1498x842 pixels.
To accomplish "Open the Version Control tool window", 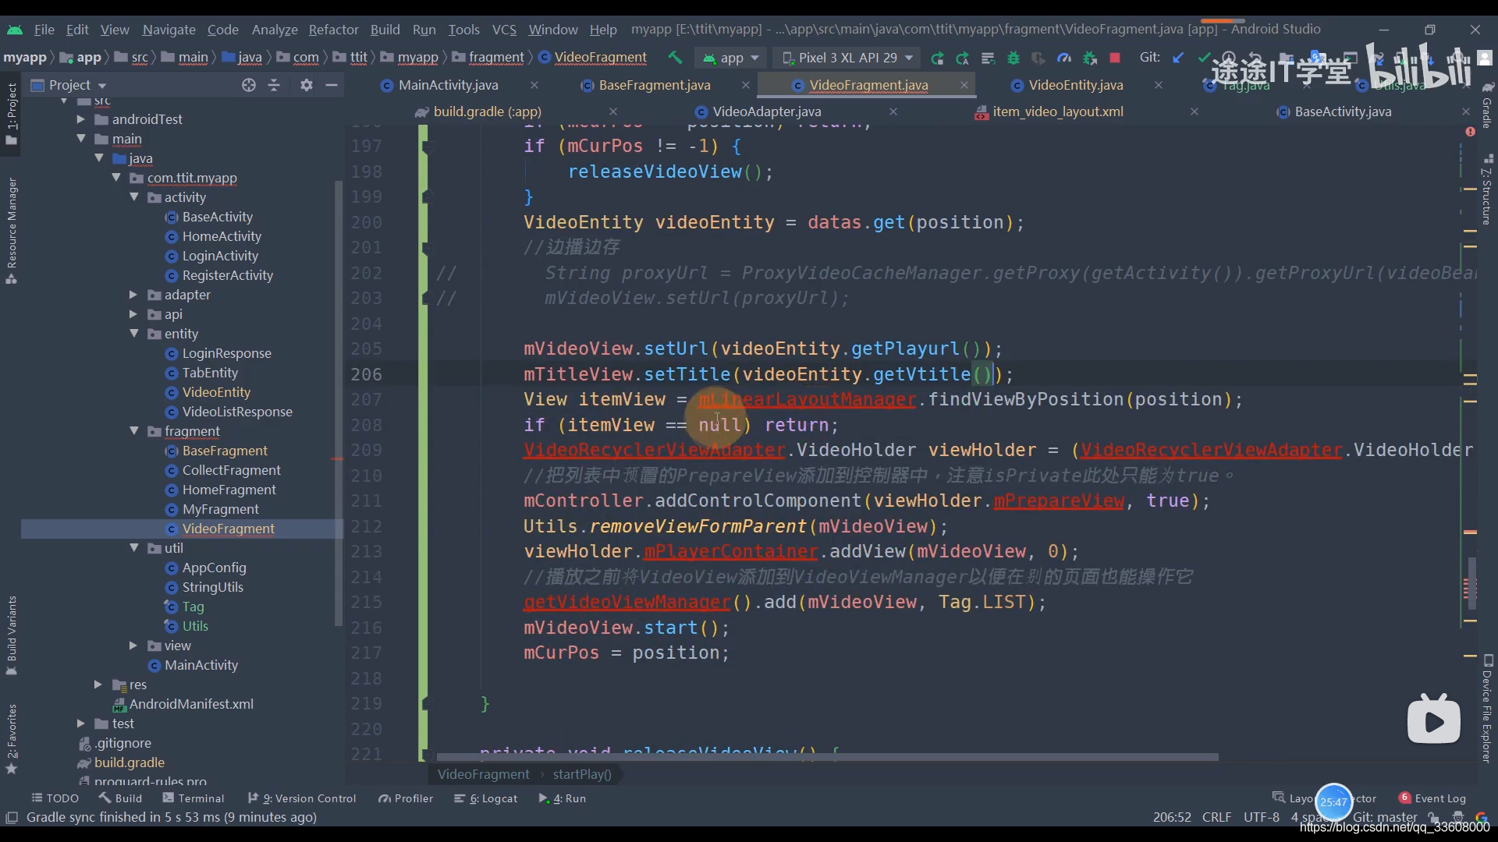I will tap(302, 798).
